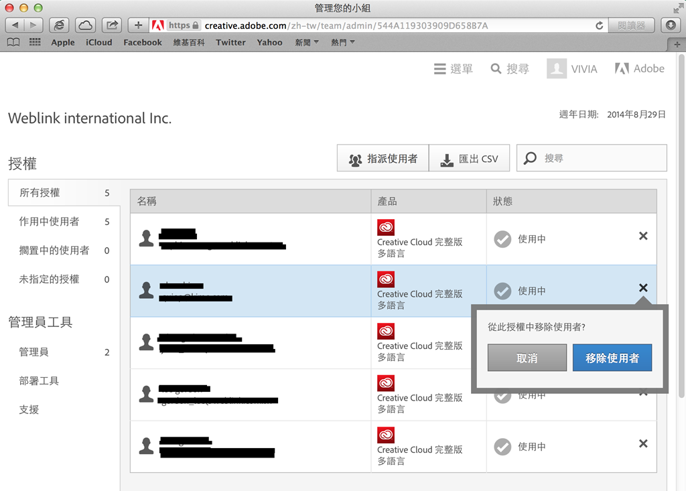The image size is (686, 491).
Task: Click the X on the highlighted row
Action: pyautogui.click(x=643, y=288)
